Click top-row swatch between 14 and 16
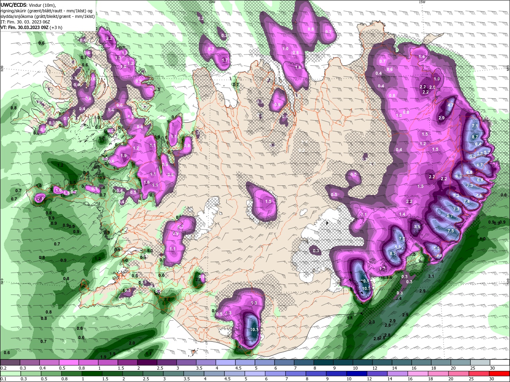Screen dimensions: 510x382 (402, 363)
